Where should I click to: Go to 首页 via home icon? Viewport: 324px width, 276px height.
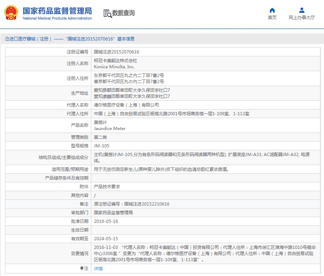[272, 10]
